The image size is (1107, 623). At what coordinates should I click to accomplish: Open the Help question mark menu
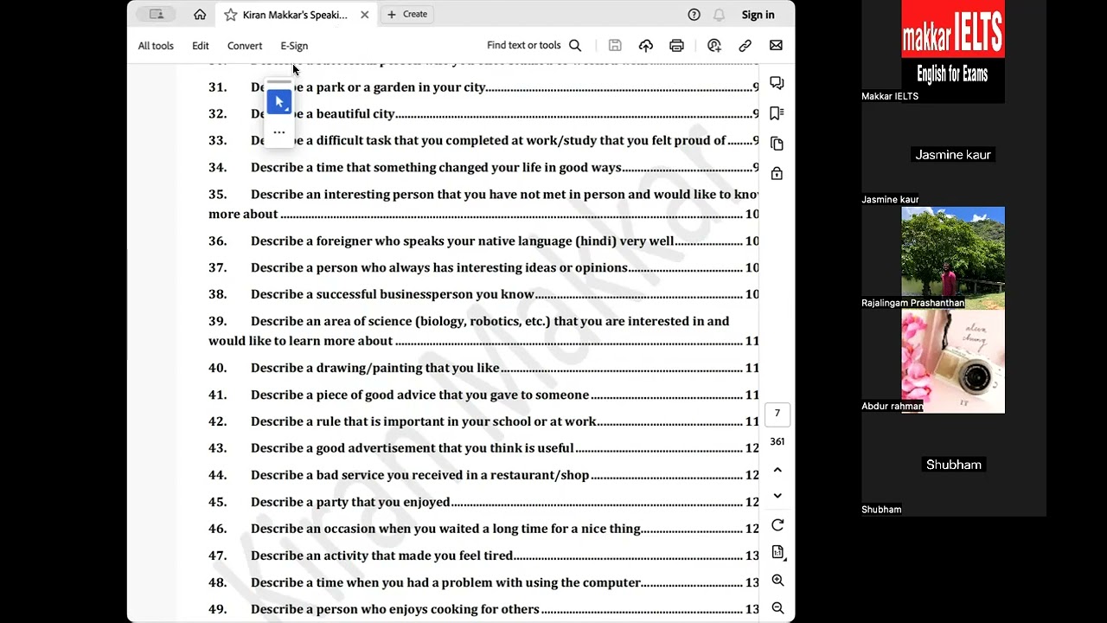(x=694, y=15)
